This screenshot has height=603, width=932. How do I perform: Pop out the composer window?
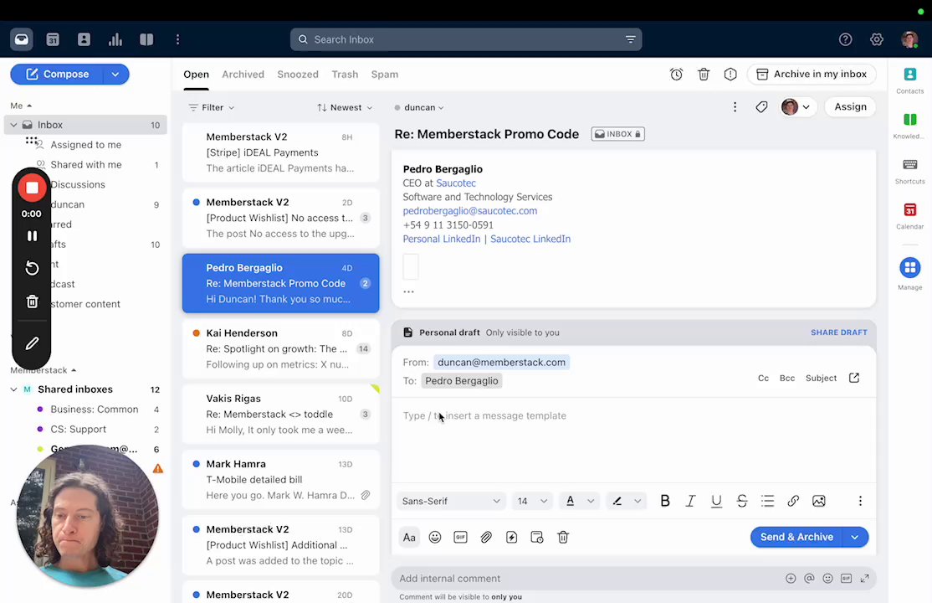pos(854,378)
